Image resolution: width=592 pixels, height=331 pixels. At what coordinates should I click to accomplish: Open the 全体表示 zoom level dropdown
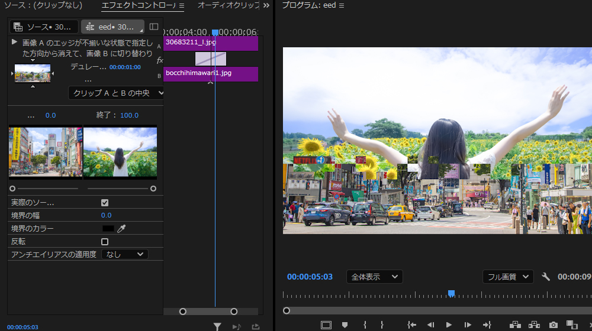[x=375, y=277]
